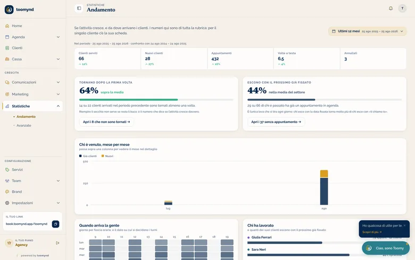
Task: Open the Ultimi 12 mesi period dropdown
Action: (367, 31)
